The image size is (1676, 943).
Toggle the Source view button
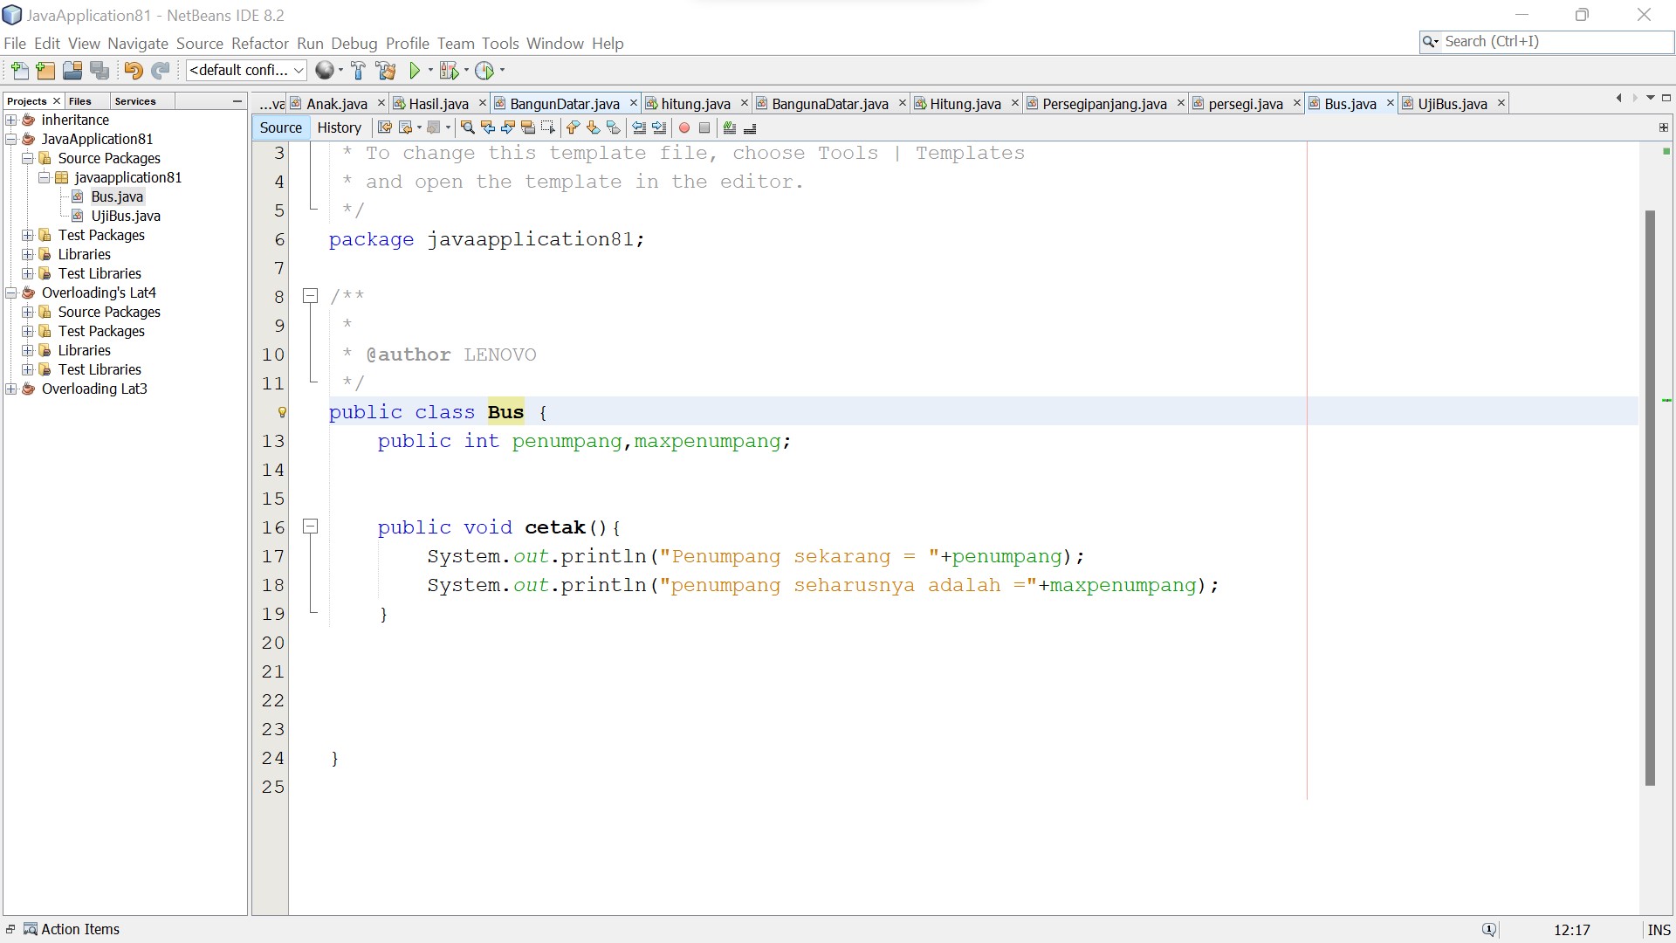coord(280,127)
